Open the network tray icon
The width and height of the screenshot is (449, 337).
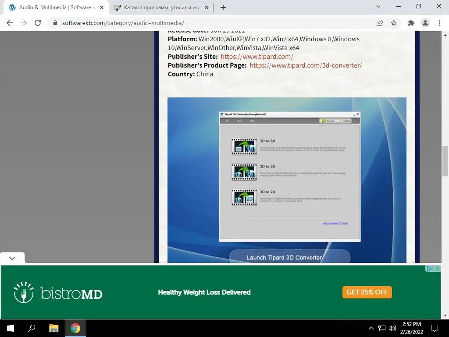382,328
